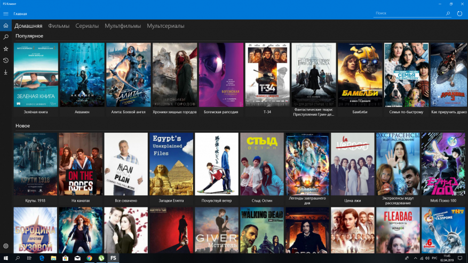
Task: Open Фантастические твари poster
Action: [314, 75]
